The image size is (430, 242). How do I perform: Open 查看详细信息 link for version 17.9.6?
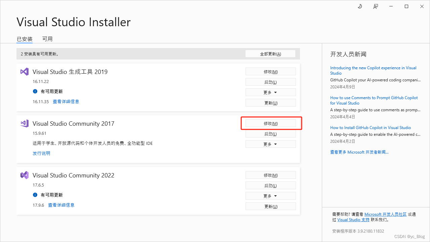point(61,205)
